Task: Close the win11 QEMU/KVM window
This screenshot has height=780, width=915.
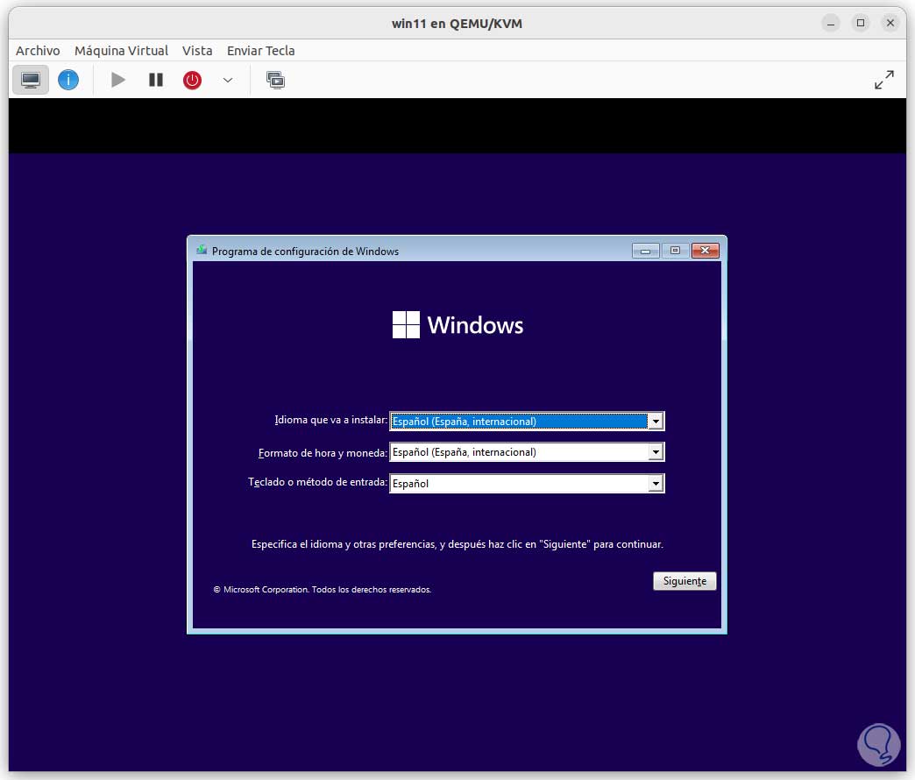Action: tap(890, 24)
